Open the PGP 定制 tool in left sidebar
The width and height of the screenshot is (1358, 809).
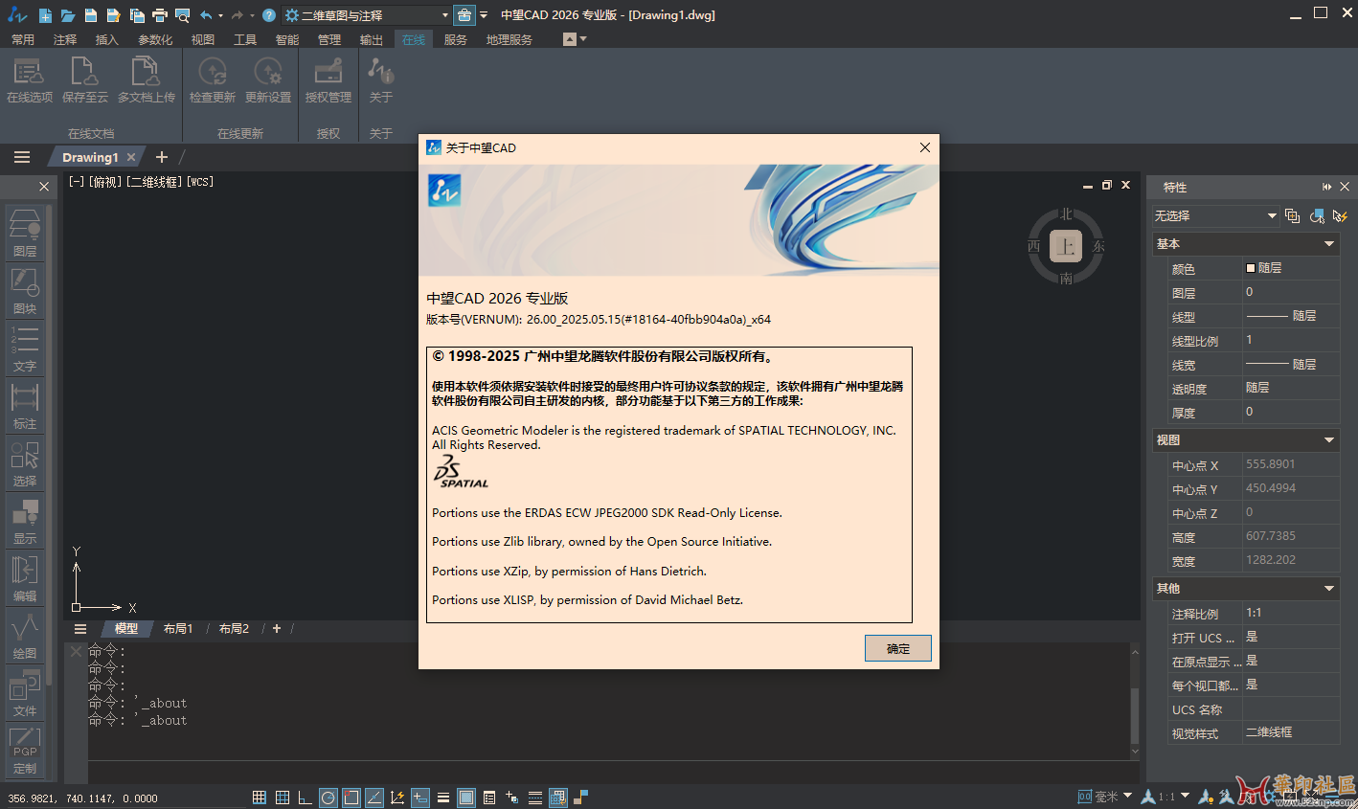point(25,750)
